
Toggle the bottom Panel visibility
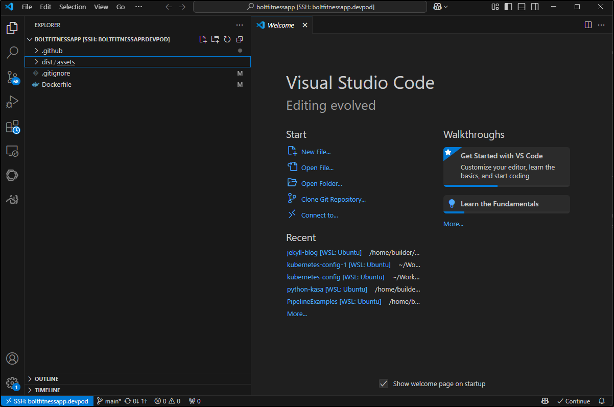point(522,7)
